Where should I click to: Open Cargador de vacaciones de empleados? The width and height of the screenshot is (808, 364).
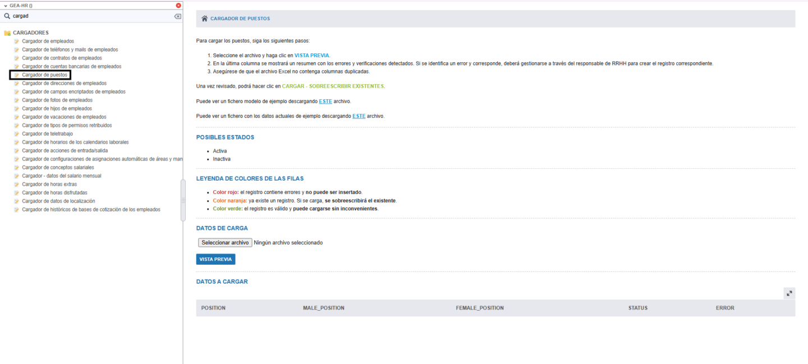click(x=64, y=117)
